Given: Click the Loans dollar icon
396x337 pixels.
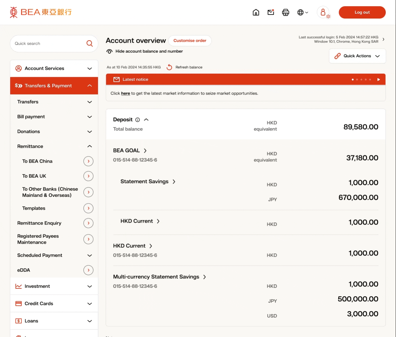Looking at the screenshot, I should click(19, 321).
